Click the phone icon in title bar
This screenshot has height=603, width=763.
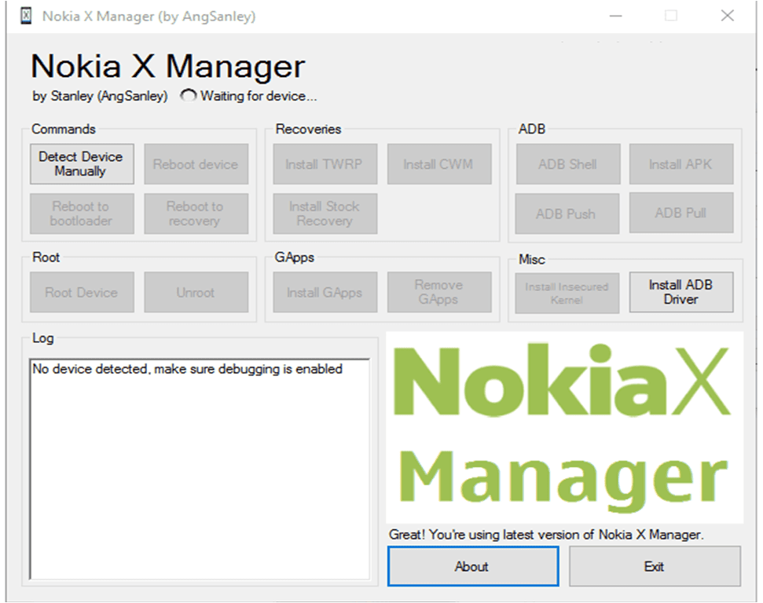(26, 16)
